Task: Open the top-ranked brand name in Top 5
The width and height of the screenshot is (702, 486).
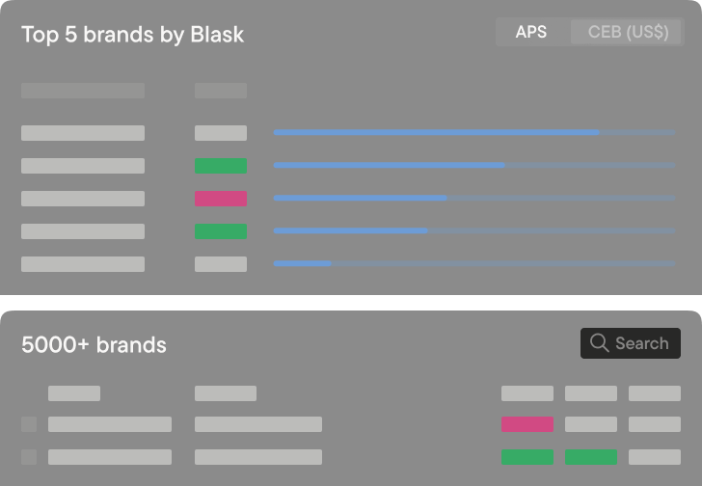Action: point(83,133)
